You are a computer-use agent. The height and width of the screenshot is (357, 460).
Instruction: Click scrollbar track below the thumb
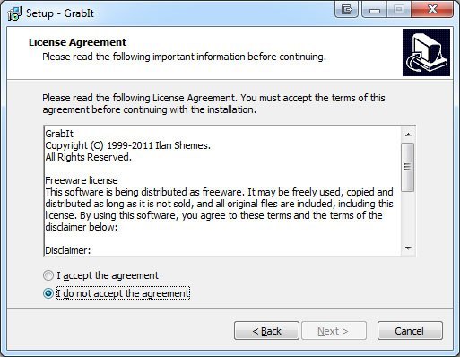408,216
